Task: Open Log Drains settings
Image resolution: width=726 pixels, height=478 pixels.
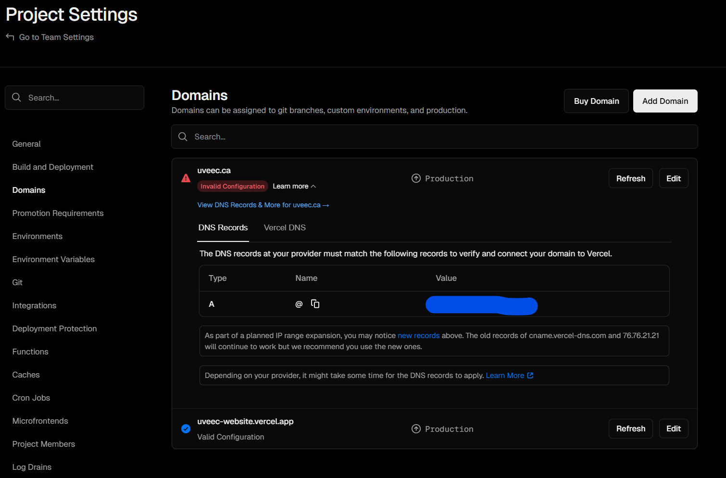Action: click(32, 467)
